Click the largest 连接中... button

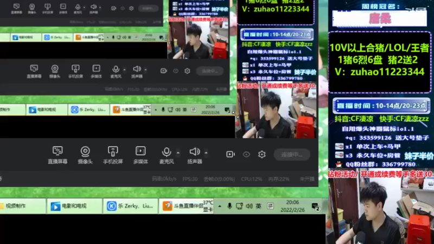pos(292,155)
